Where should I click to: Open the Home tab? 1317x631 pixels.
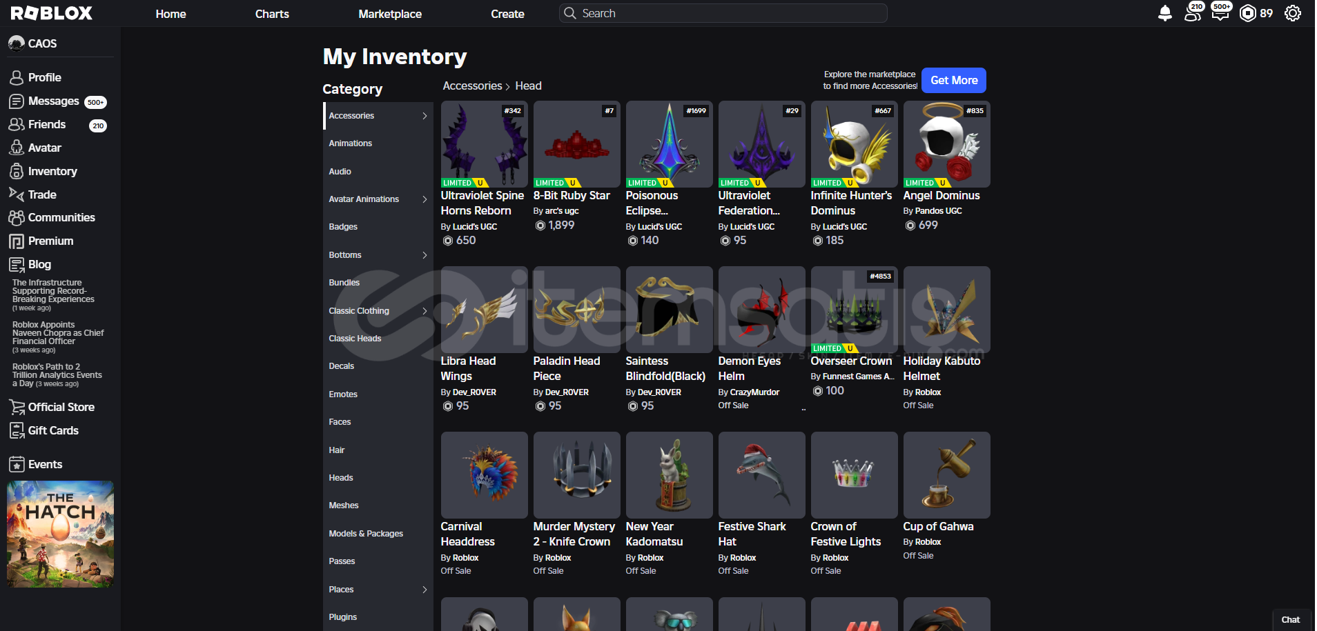point(170,14)
